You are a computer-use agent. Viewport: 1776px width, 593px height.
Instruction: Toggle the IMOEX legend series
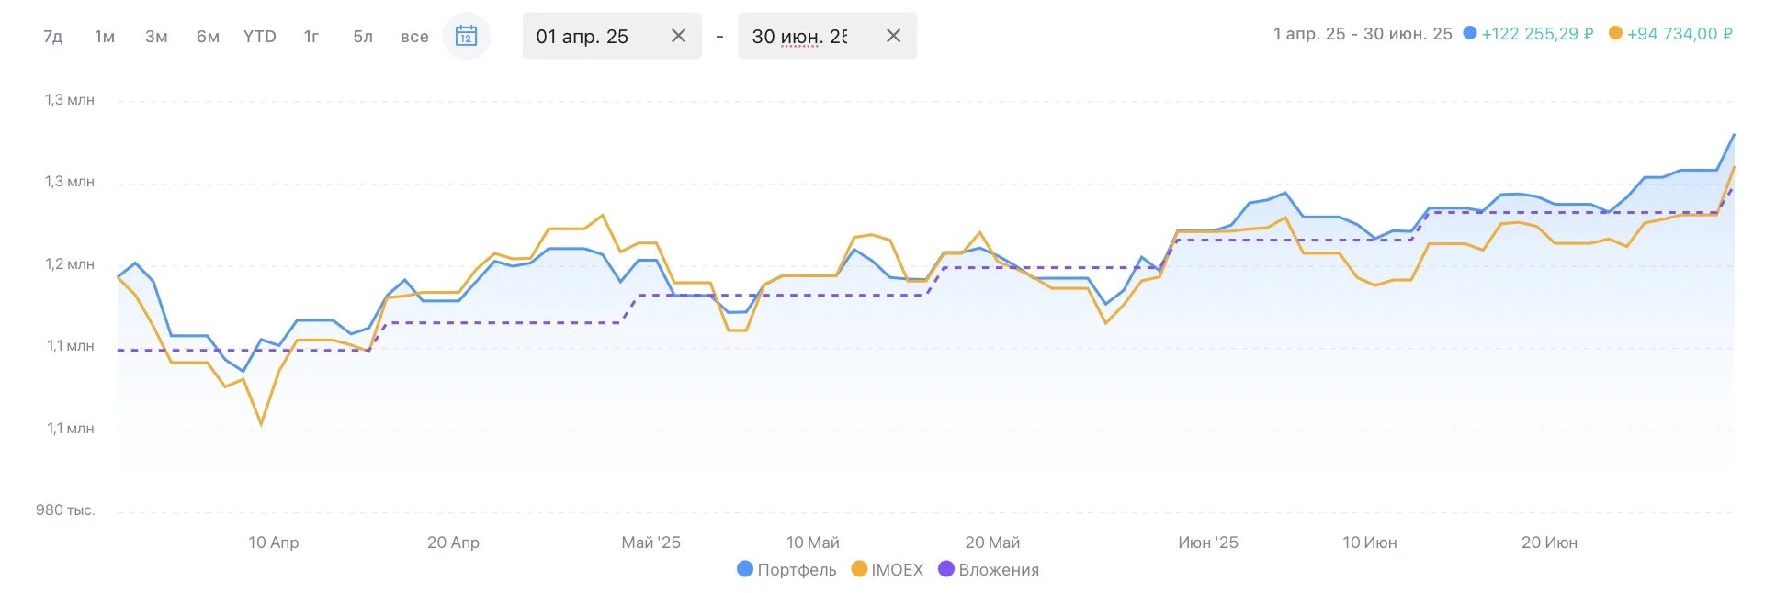coord(888,569)
